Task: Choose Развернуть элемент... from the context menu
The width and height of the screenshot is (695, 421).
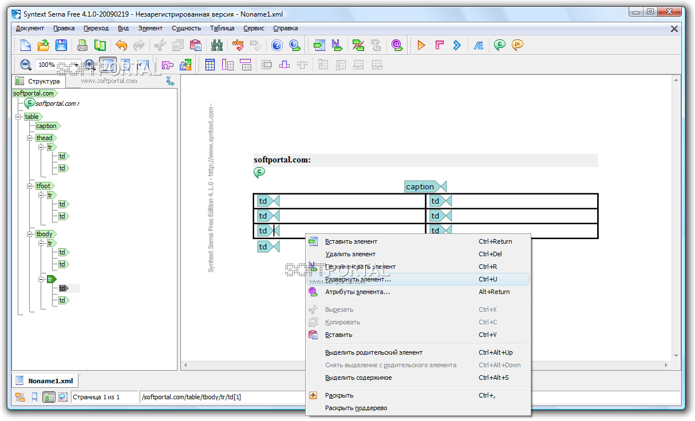Action: click(358, 279)
